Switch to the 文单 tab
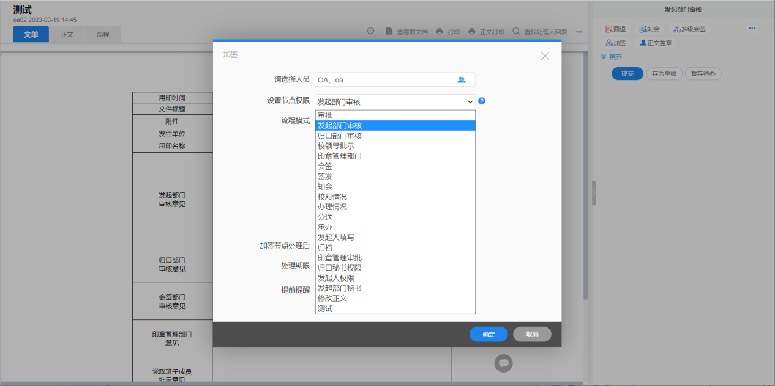The width and height of the screenshot is (775, 386). 31,34
